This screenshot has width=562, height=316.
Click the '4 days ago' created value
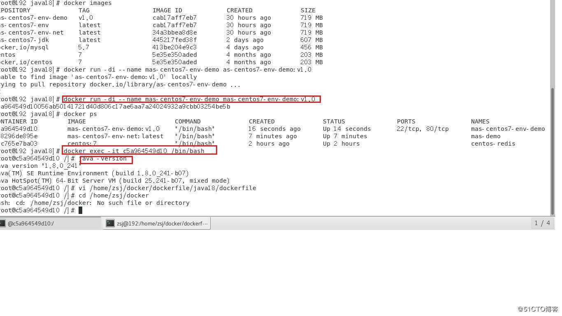[x=245, y=47]
